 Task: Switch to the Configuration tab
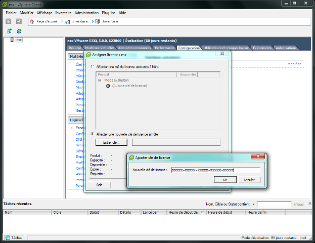click(x=189, y=48)
